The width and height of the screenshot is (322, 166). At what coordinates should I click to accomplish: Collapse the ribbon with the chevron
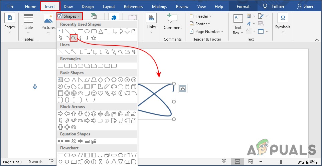[317, 40]
